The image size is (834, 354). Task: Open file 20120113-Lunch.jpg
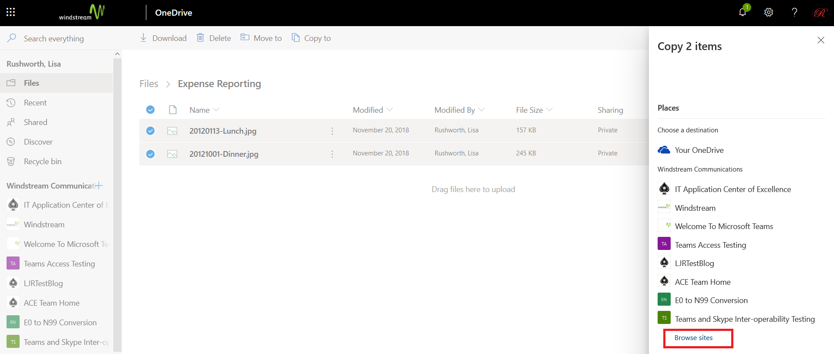click(223, 131)
